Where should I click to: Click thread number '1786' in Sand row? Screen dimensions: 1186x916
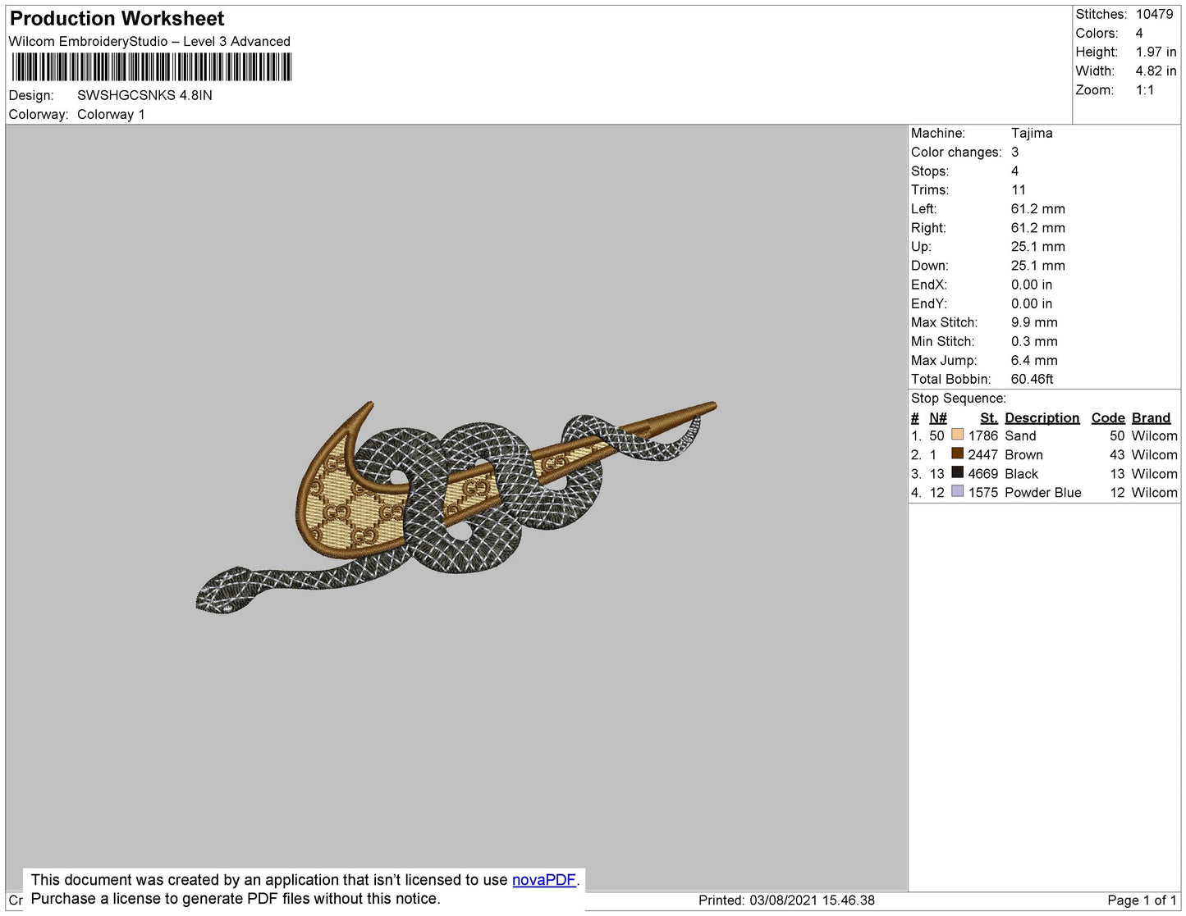tap(982, 436)
